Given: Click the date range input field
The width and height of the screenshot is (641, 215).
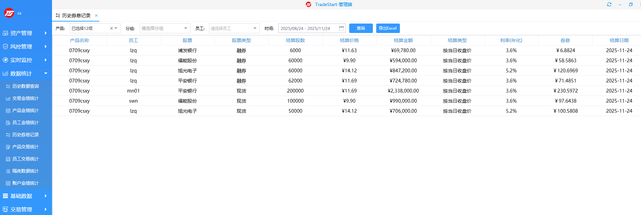Looking at the screenshot, I should pos(312,28).
